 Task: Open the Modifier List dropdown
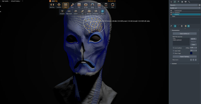point(185,8)
